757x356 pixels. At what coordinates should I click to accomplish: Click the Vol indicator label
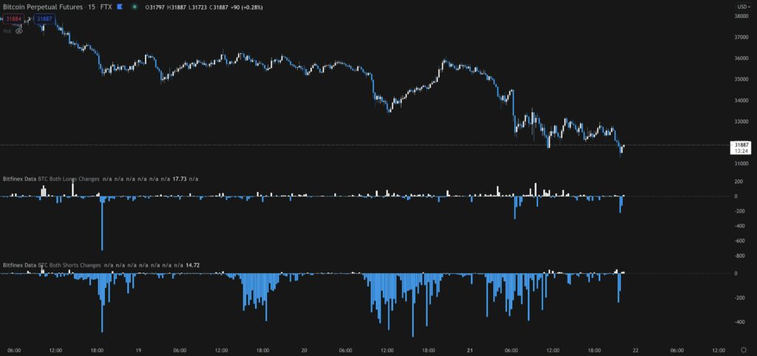[x=7, y=31]
